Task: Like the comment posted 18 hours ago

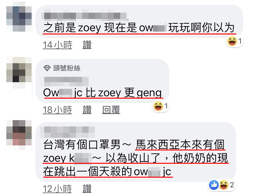Action: click(87, 110)
